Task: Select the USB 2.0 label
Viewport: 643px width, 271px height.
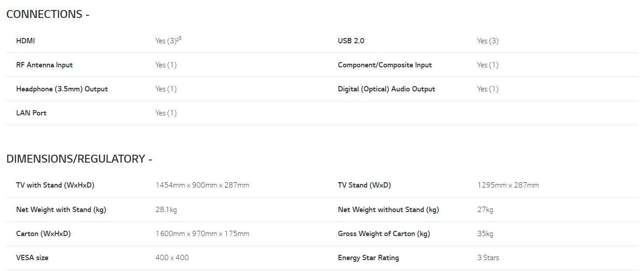Action: 351,41
